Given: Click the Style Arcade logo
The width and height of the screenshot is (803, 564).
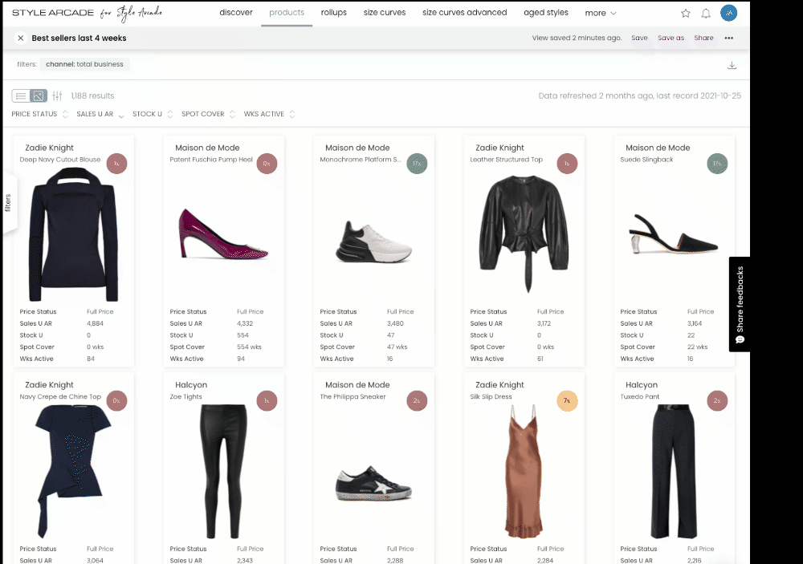Looking at the screenshot, I should tap(87, 13).
